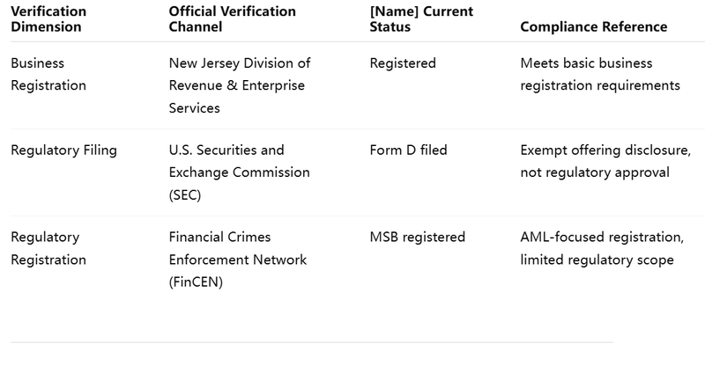Viewport: 705px width, 366px height.
Task: Click the Regulatory Registration row label
Action: click(x=48, y=248)
